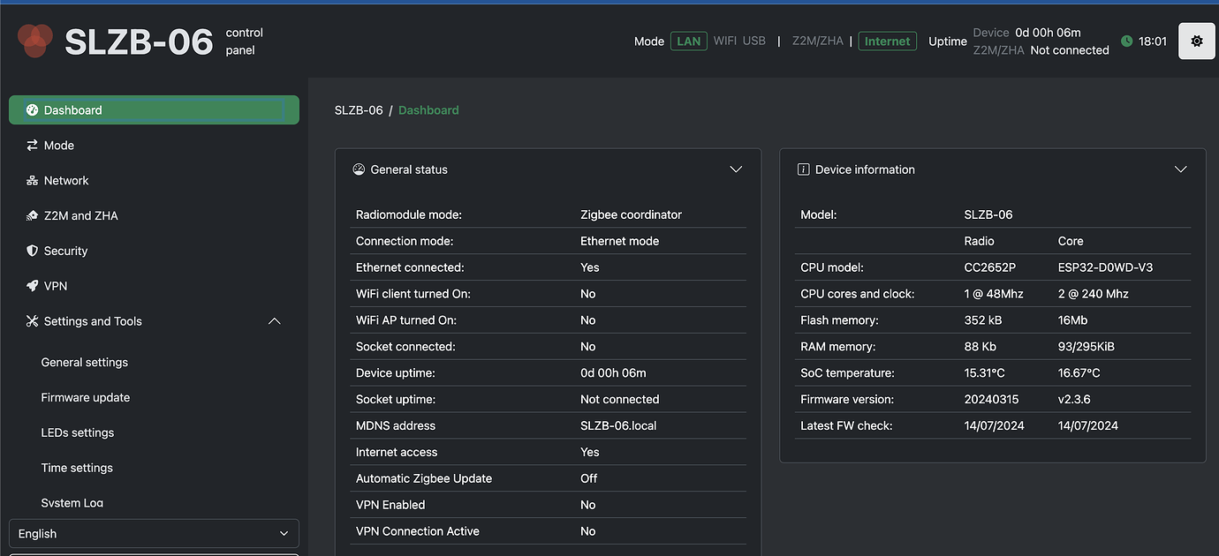Click the Settings and Tools wrench icon
The height and width of the screenshot is (556, 1219).
[x=33, y=322]
